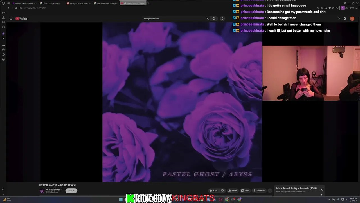
Task: Open the YouTube guide hamburger menu
Action: (11, 19)
